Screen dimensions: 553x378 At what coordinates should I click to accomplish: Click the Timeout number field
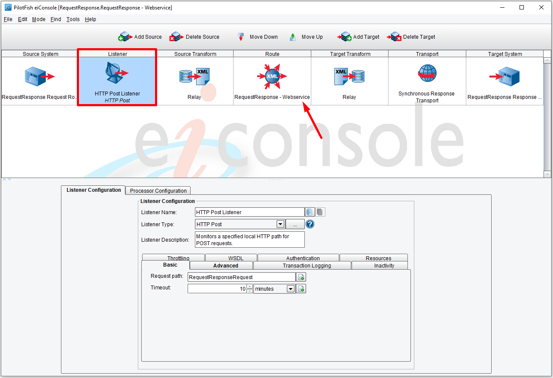pos(217,289)
